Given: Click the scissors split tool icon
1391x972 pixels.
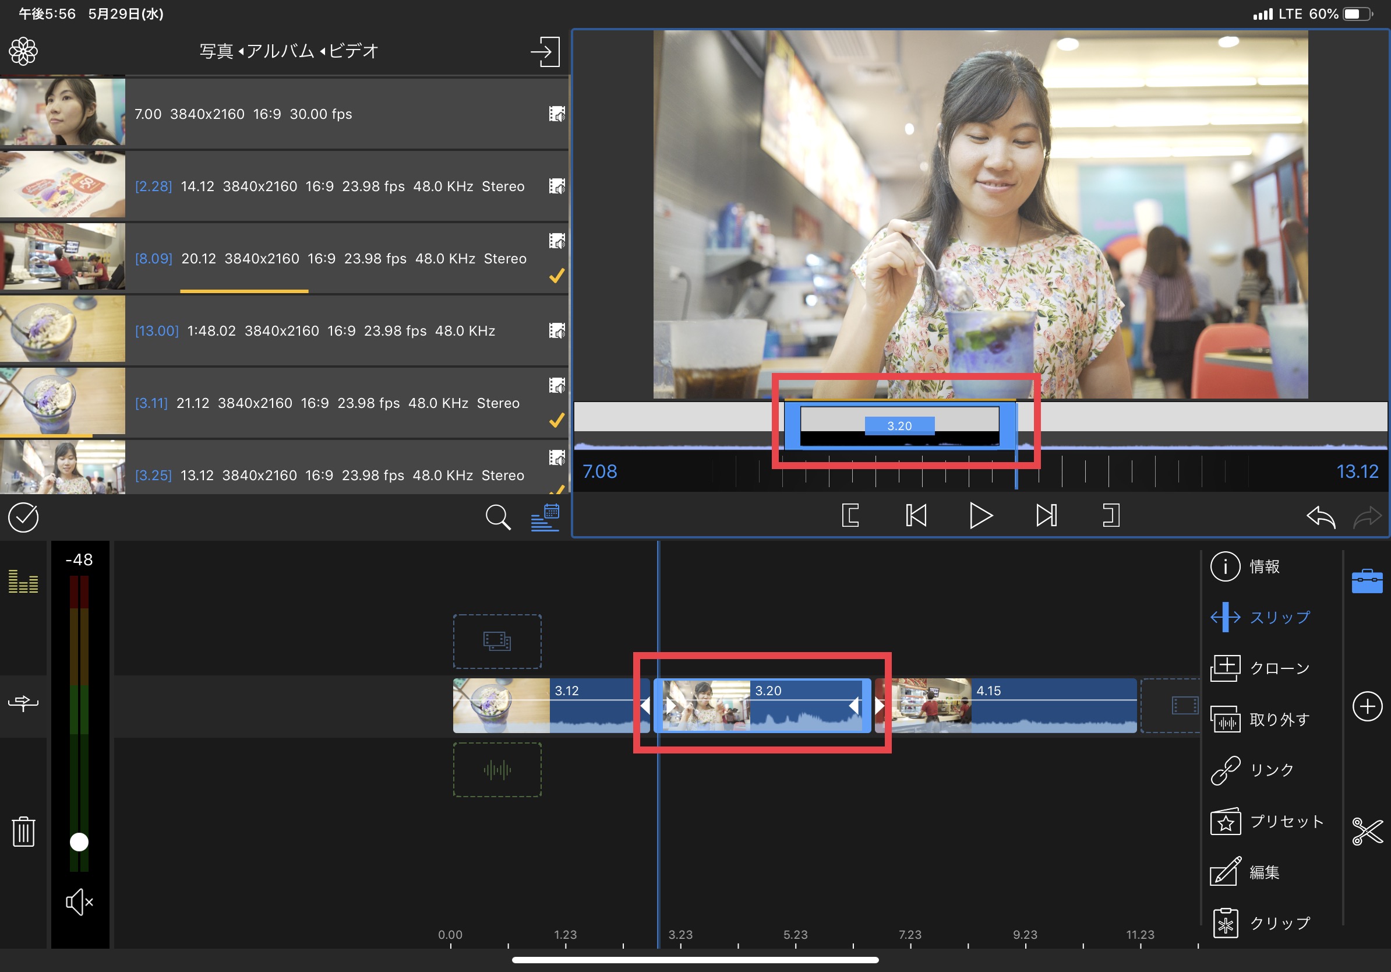Looking at the screenshot, I should (1367, 831).
